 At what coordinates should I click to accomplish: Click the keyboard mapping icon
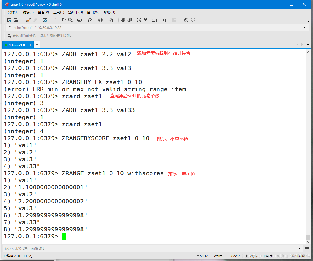[154, 20]
